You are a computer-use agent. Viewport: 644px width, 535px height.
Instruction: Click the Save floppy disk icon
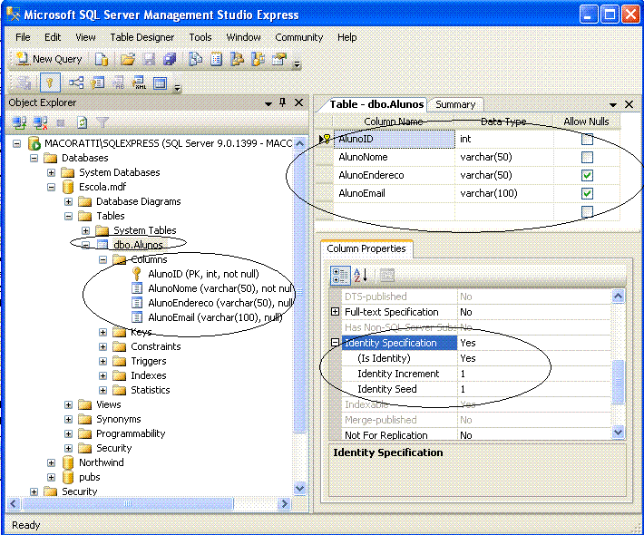click(x=149, y=60)
